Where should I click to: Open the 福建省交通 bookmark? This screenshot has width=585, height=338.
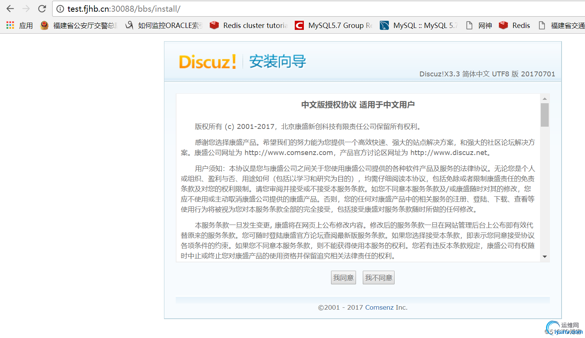point(561,25)
